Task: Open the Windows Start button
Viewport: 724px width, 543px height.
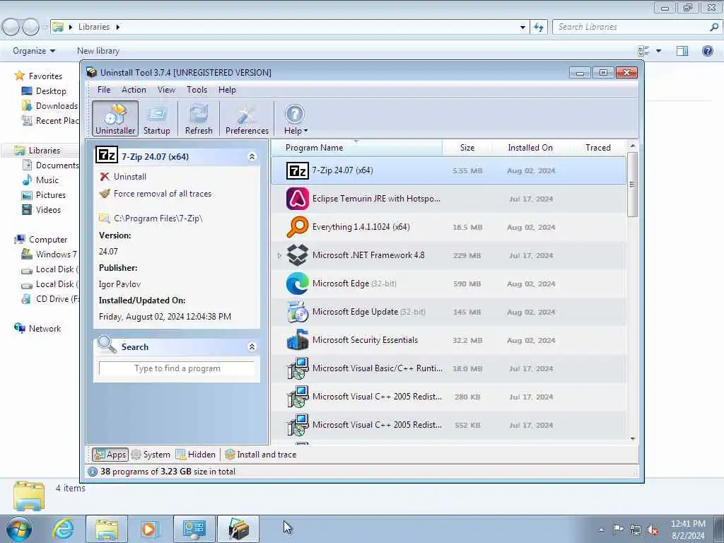Action: pyautogui.click(x=18, y=529)
